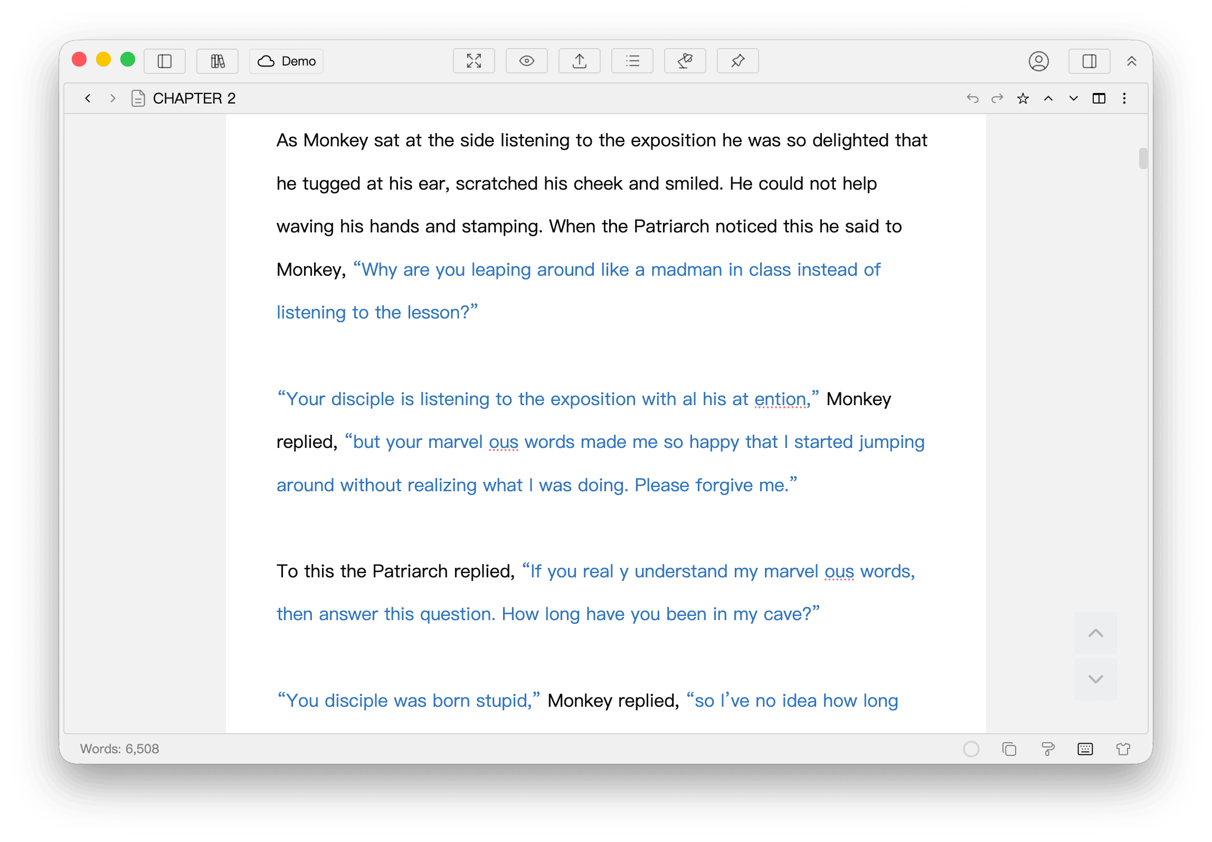Click underlined "ous" in Patriarch's reply

(839, 572)
